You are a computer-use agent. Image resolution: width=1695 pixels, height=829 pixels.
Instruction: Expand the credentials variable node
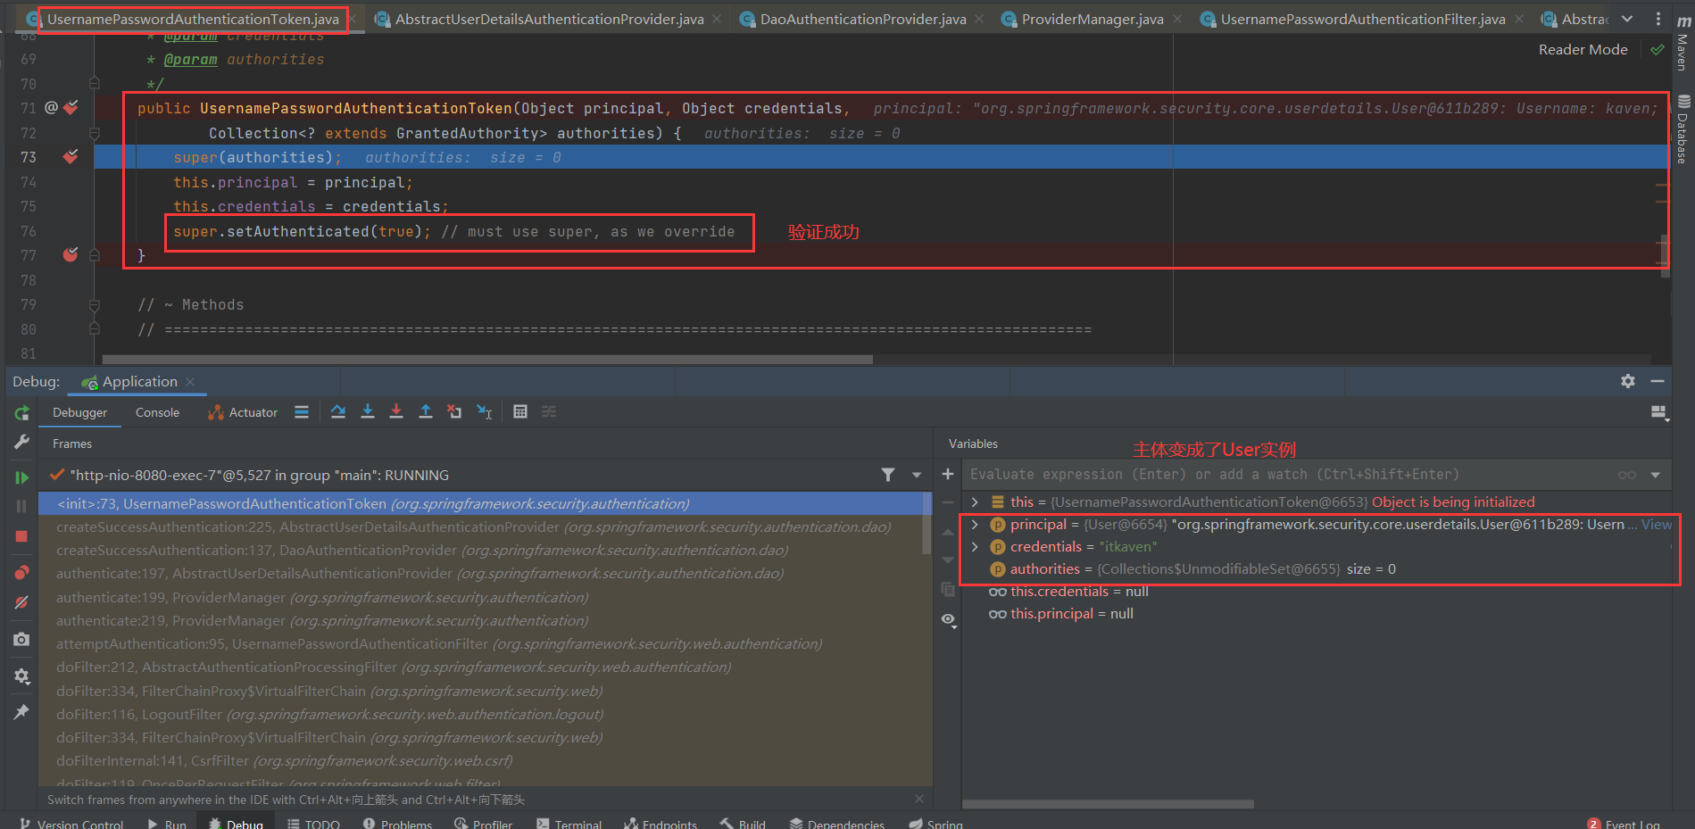[x=975, y=547]
